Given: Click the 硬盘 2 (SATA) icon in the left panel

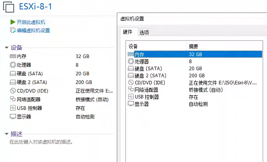Looking at the screenshot, I should [13, 82].
